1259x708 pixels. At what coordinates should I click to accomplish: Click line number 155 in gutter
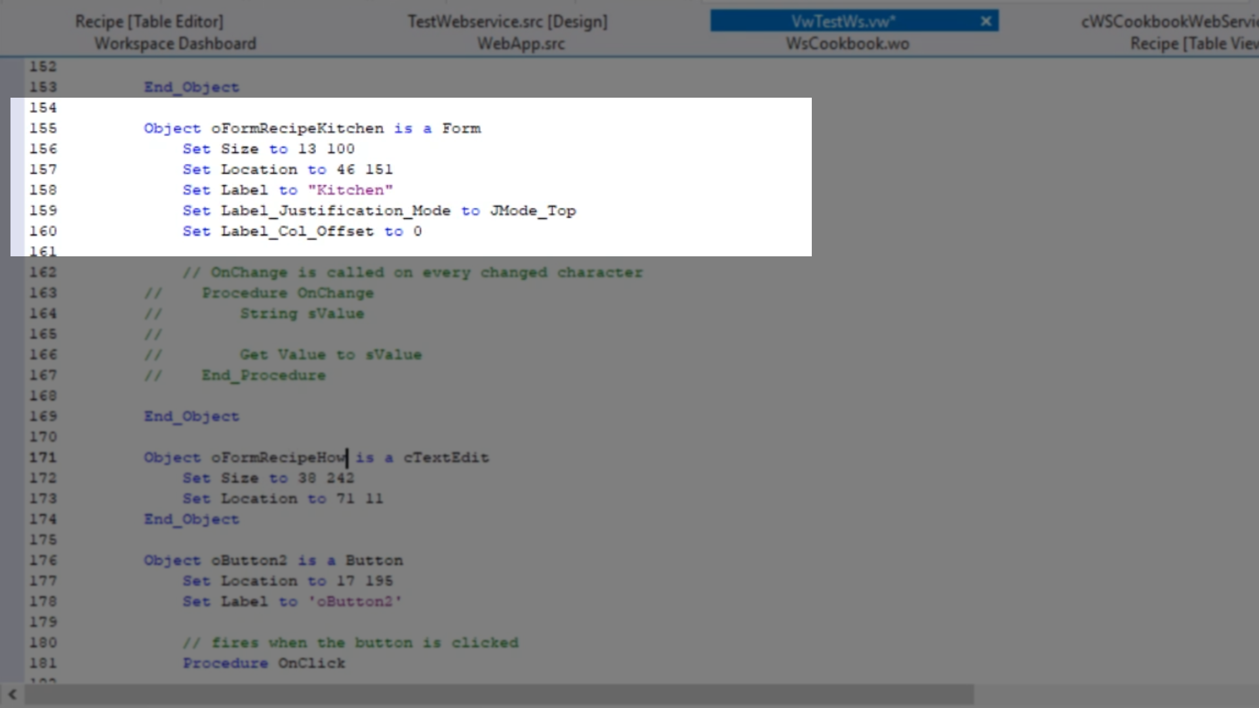pyautogui.click(x=43, y=128)
